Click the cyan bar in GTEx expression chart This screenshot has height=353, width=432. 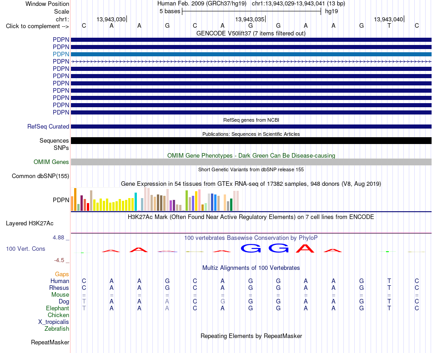(x=136, y=202)
